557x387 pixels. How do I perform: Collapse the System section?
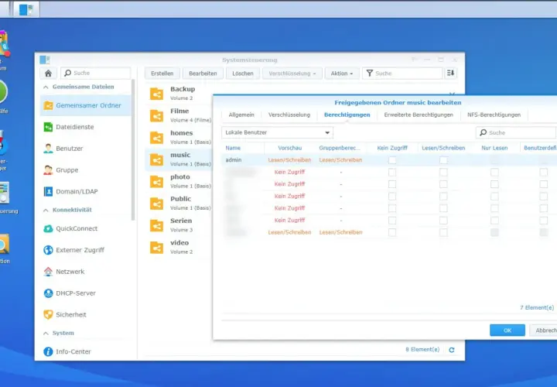pyautogui.click(x=46, y=334)
